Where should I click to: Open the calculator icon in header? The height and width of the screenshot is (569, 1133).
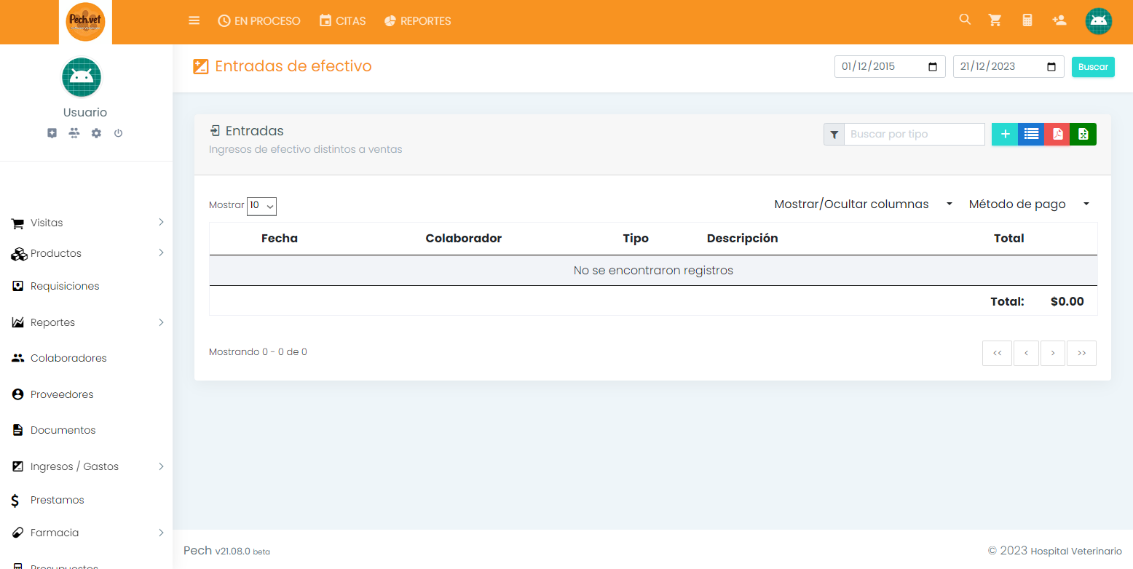1027,20
